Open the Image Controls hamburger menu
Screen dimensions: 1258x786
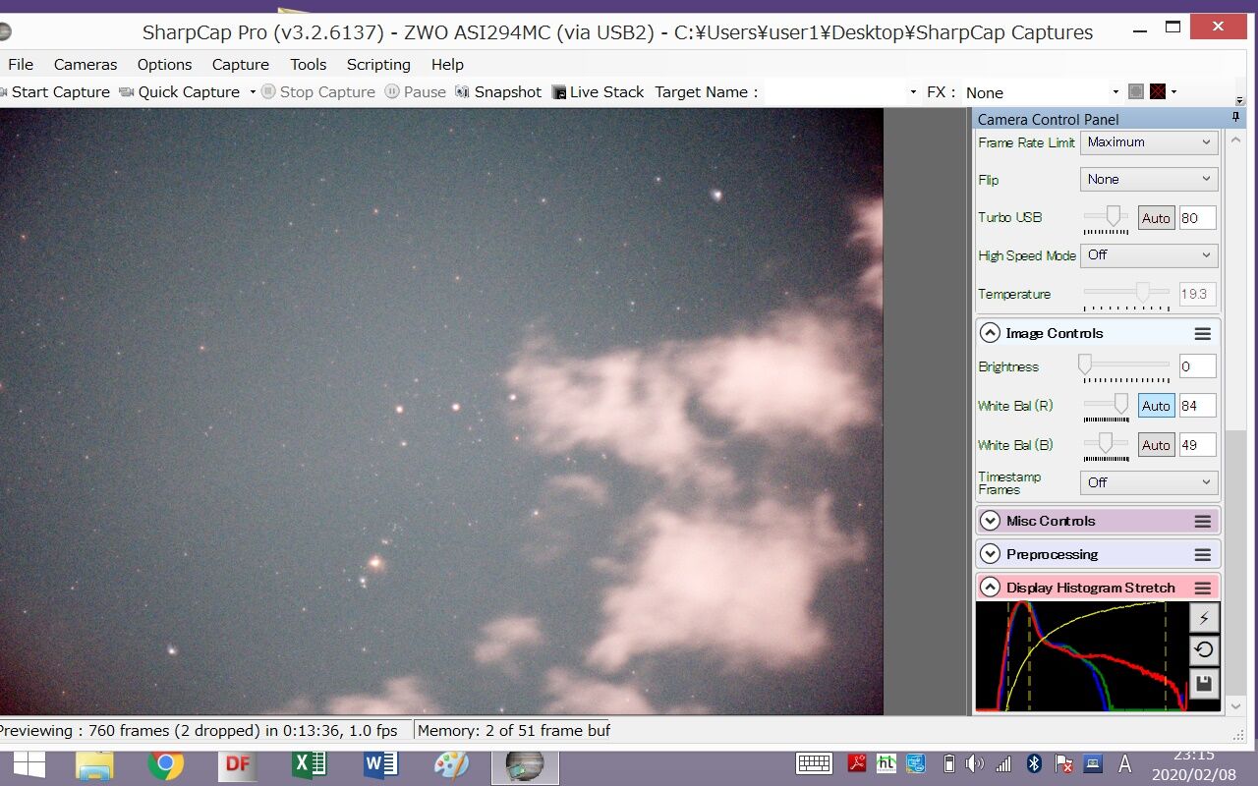pyautogui.click(x=1202, y=333)
